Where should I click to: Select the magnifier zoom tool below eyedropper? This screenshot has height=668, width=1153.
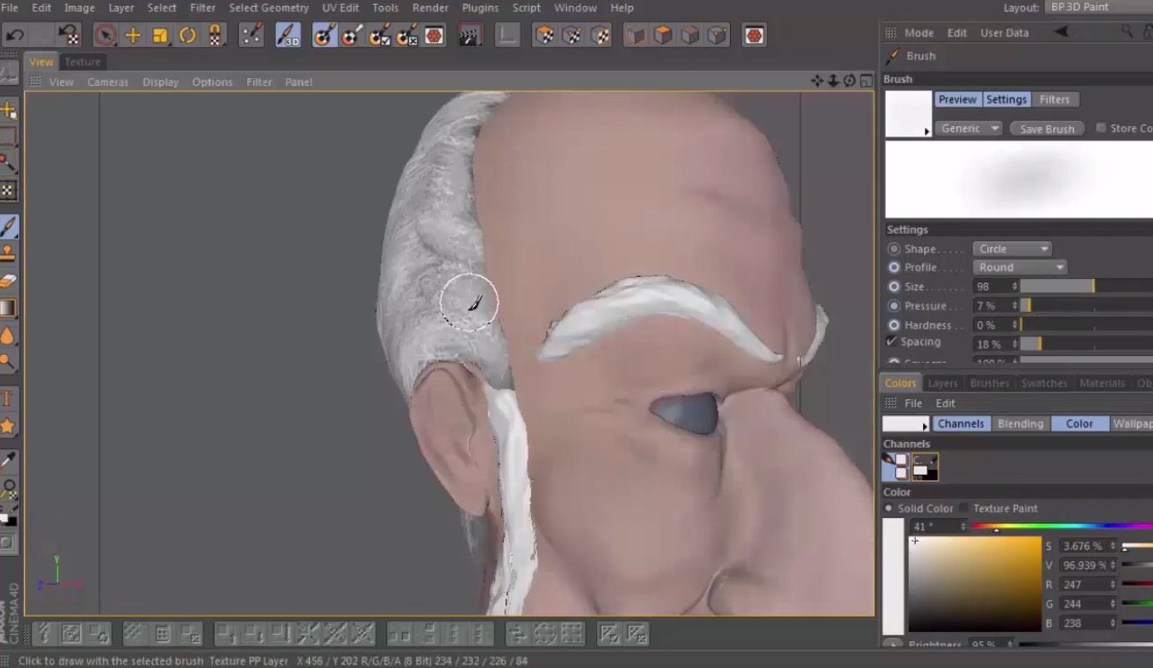point(8,487)
